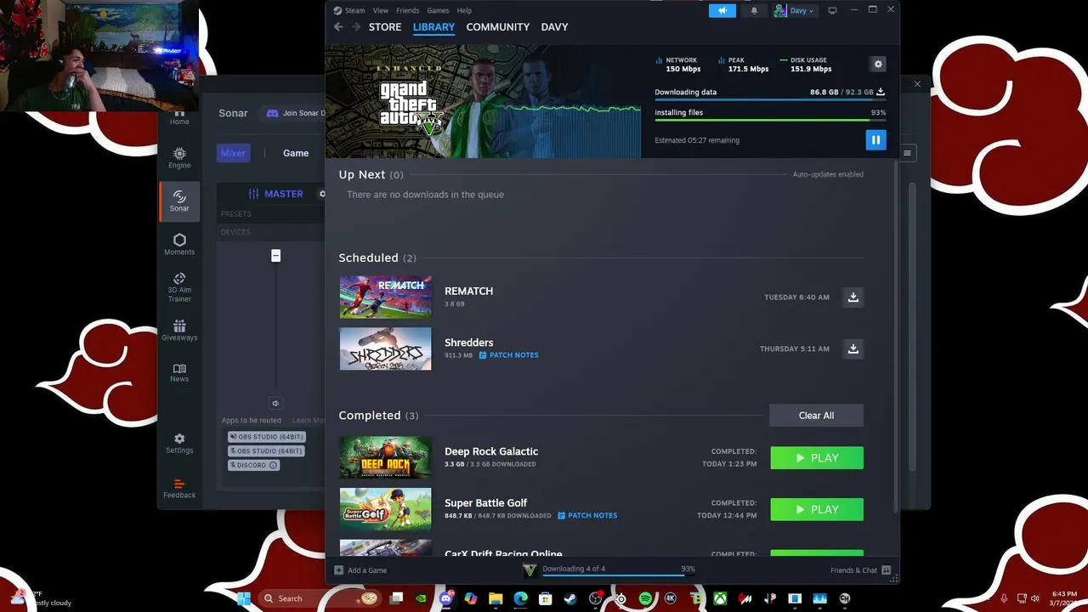
Task: Click the Downloading data progress bar
Action: tap(770, 100)
